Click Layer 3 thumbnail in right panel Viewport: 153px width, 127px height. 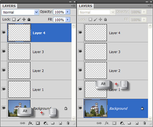click(x=96, y=51)
